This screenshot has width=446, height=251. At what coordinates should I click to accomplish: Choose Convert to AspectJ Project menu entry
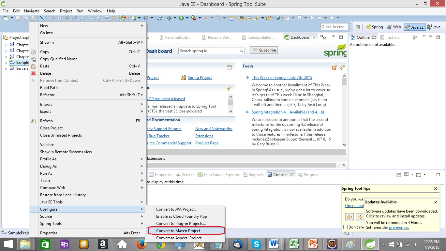179,238
